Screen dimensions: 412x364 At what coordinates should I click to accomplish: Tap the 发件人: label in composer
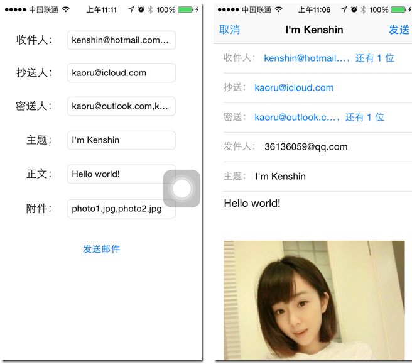point(239,146)
